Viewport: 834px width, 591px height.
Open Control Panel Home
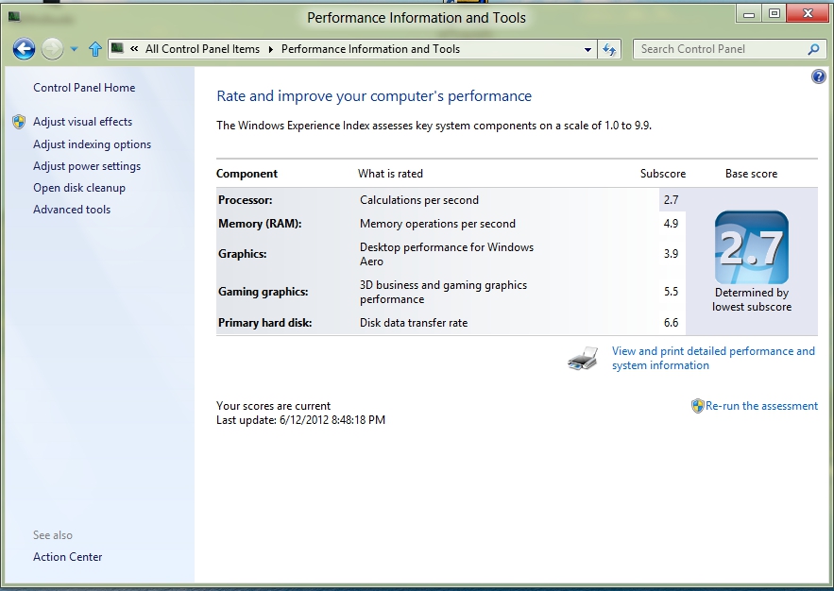tap(84, 88)
